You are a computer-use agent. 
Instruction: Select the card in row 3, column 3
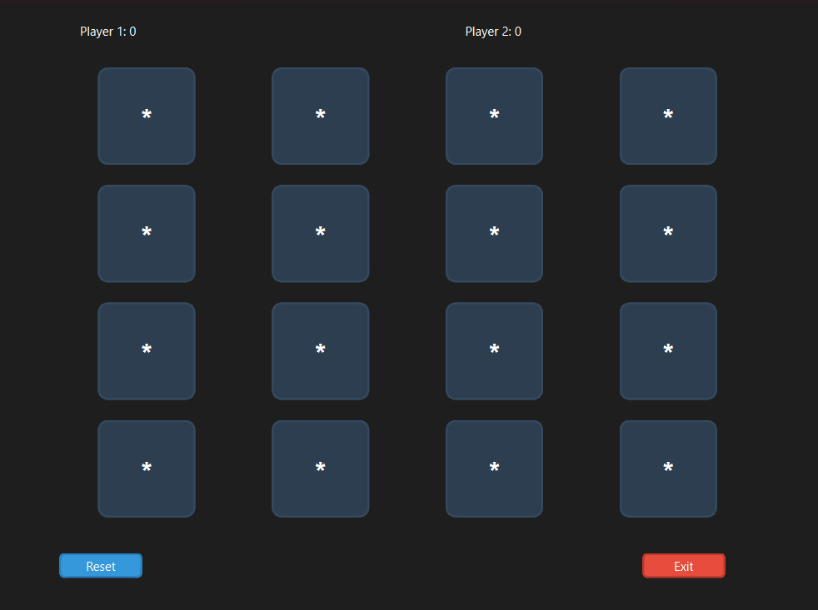tap(494, 351)
